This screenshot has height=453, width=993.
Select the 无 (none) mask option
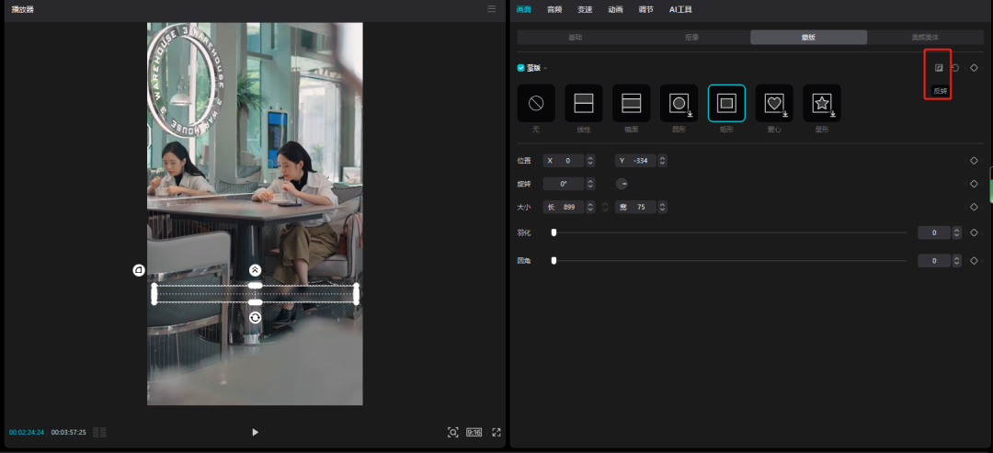tap(536, 103)
